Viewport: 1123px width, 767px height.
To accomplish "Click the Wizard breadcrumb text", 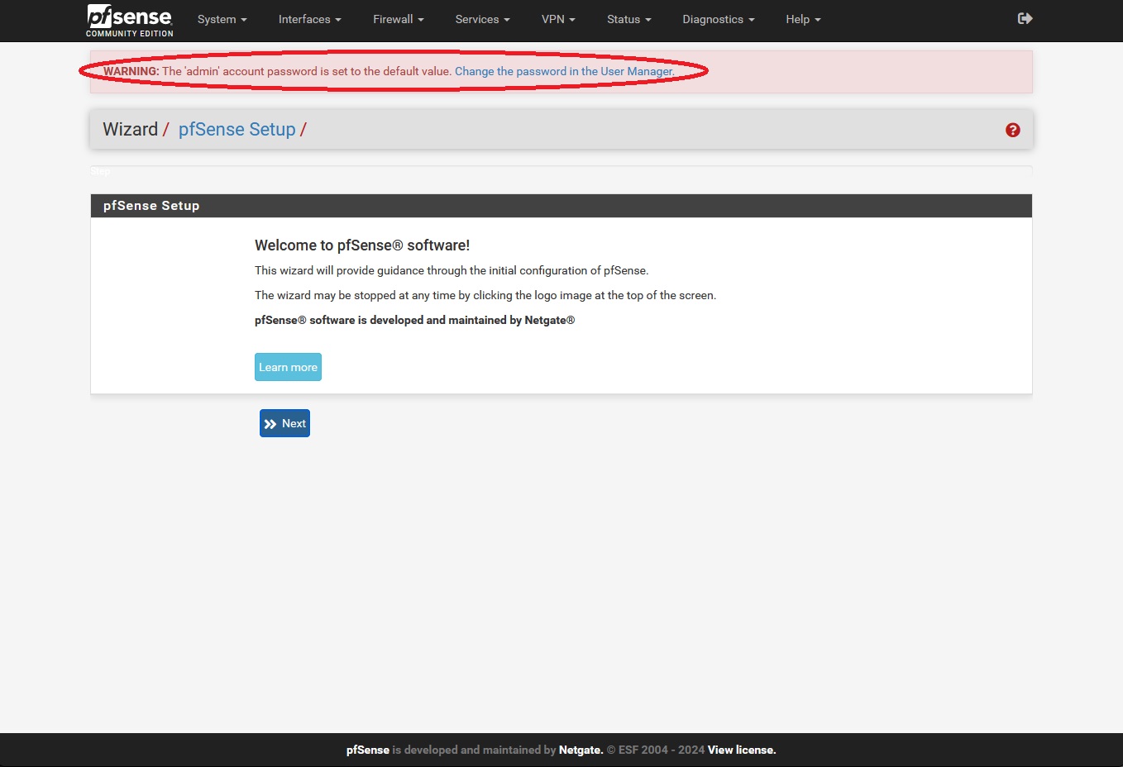I will point(130,130).
